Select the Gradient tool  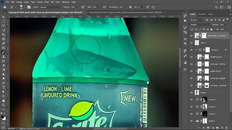coord(3,70)
